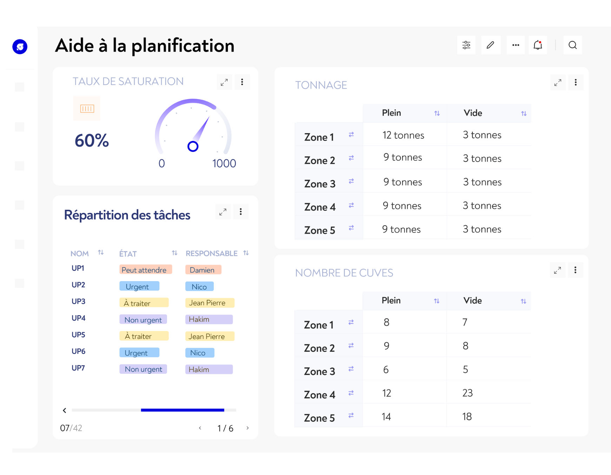Click the pencil edit icon
This screenshot has width=611, height=475.
coord(491,45)
